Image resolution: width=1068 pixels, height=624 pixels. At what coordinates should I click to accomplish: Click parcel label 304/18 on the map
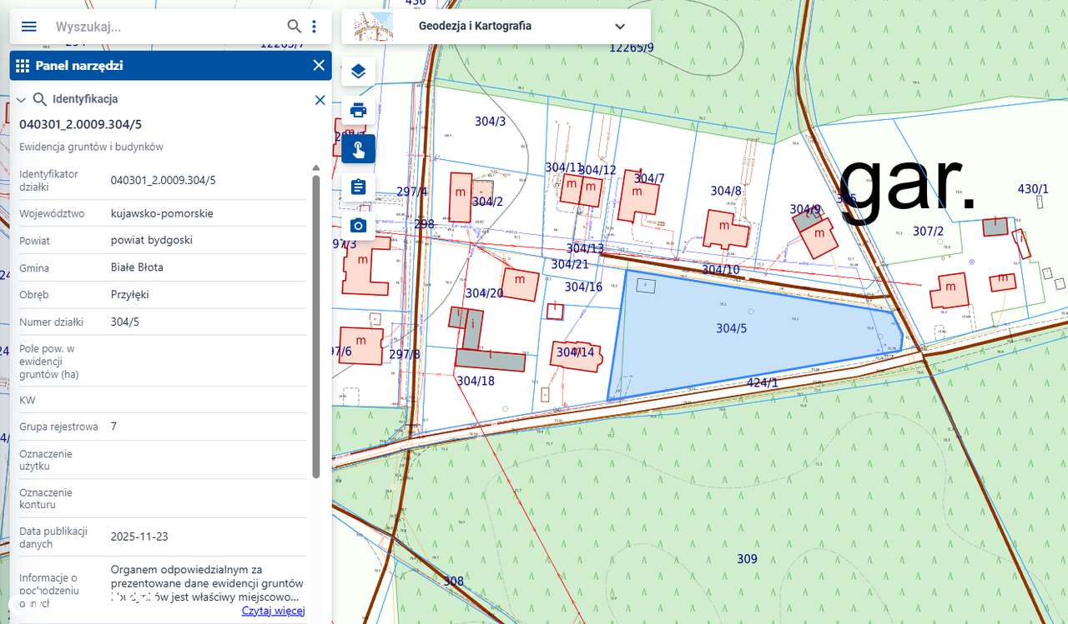click(x=476, y=381)
